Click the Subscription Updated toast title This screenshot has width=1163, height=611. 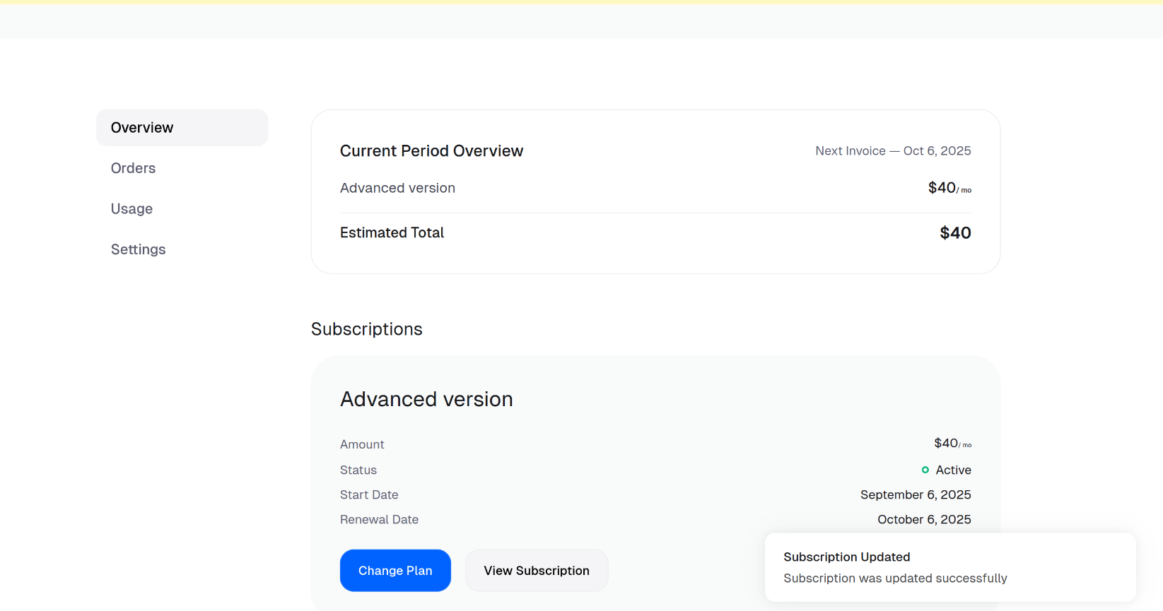point(846,557)
